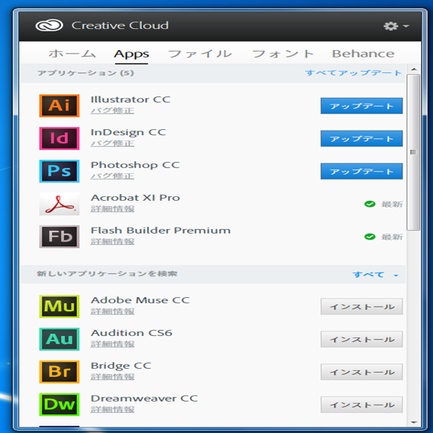Click the Flash Builder Premium app name

pos(161,230)
